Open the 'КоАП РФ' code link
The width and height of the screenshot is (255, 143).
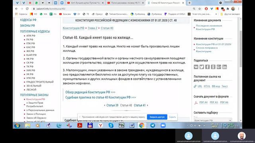click(31, 55)
